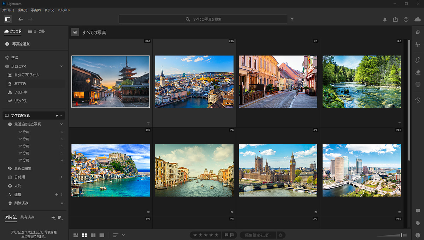
Task: Click 写真を追加 button
Action: (x=18, y=44)
